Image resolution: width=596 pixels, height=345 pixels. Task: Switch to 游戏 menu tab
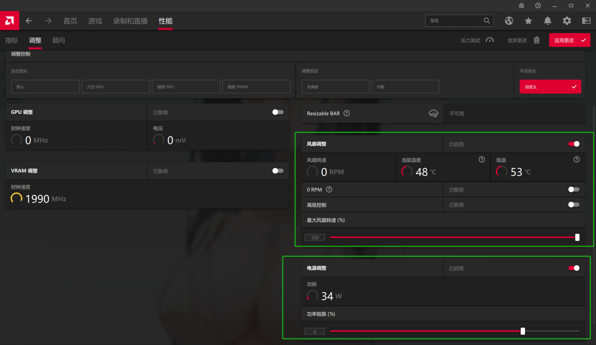(x=95, y=21)
